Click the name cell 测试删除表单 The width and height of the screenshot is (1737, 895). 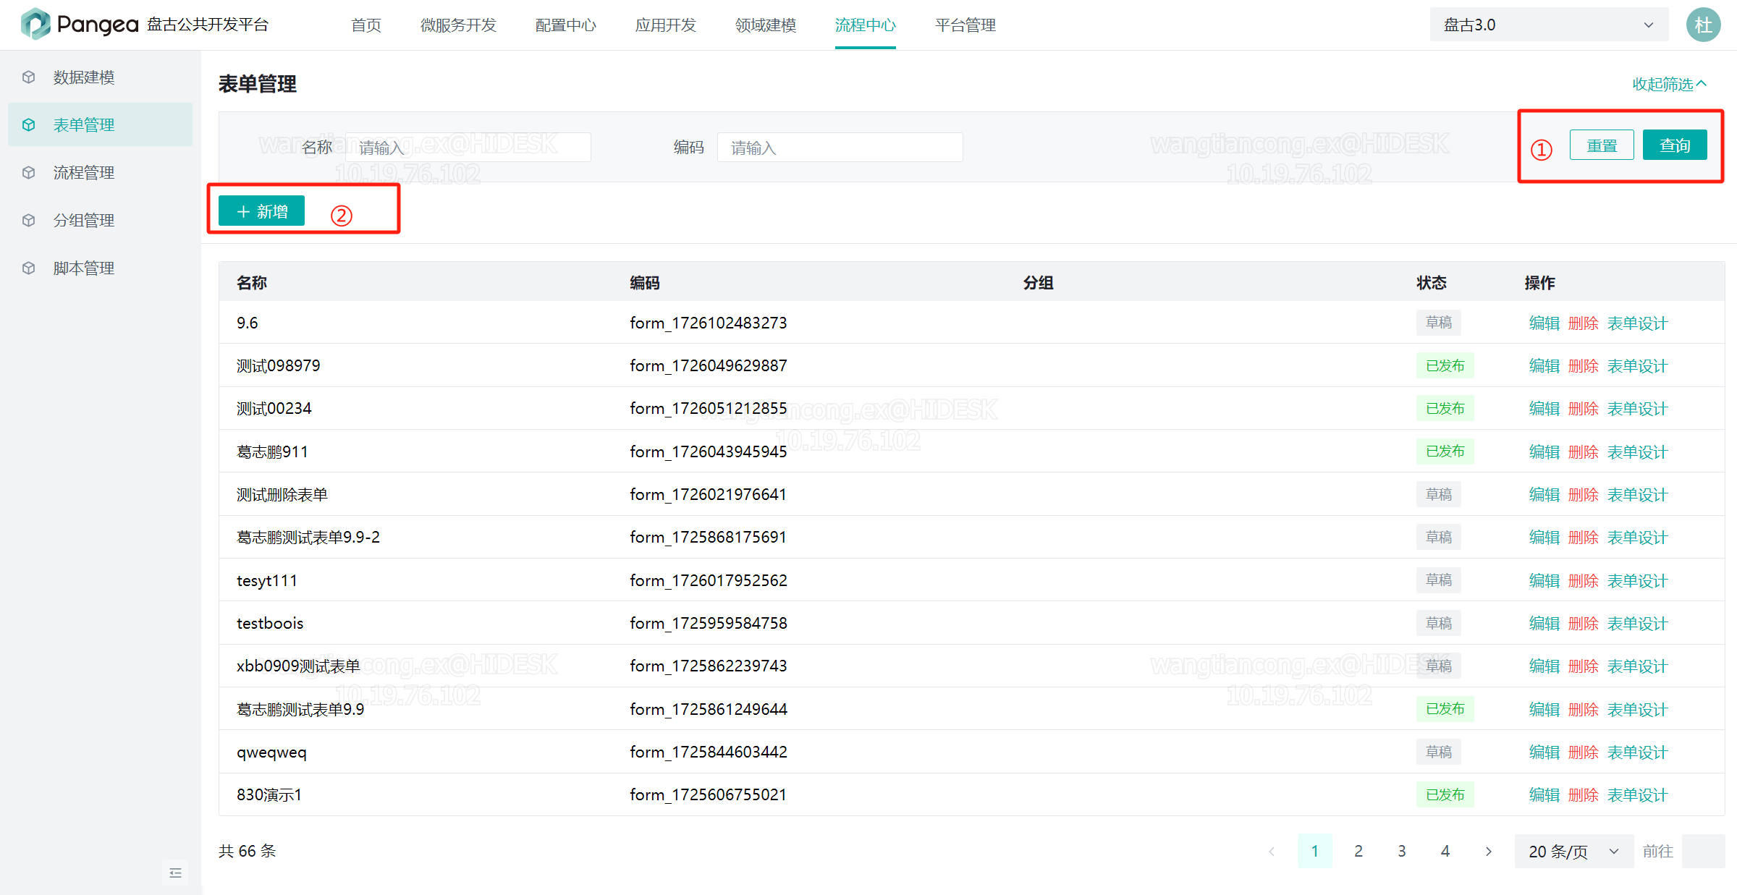pos(282,494)
